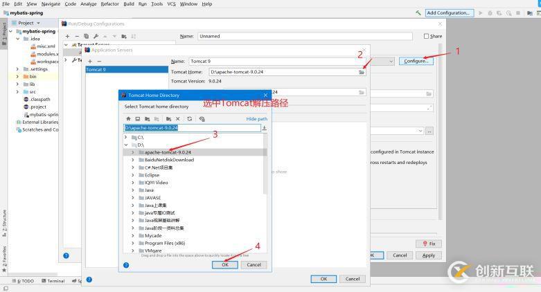Click the debug bug icon in main toolbar
The image size is (541, 292).
click(x=490, y=12)
